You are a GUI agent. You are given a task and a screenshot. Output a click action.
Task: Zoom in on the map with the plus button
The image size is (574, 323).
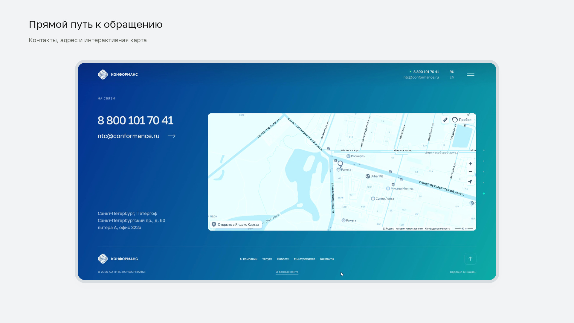[470, 164]
